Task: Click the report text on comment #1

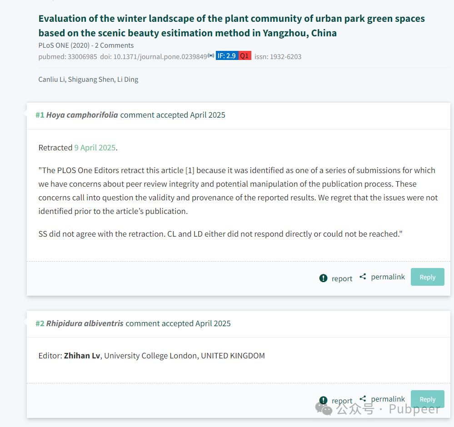Action: point(342,279)
